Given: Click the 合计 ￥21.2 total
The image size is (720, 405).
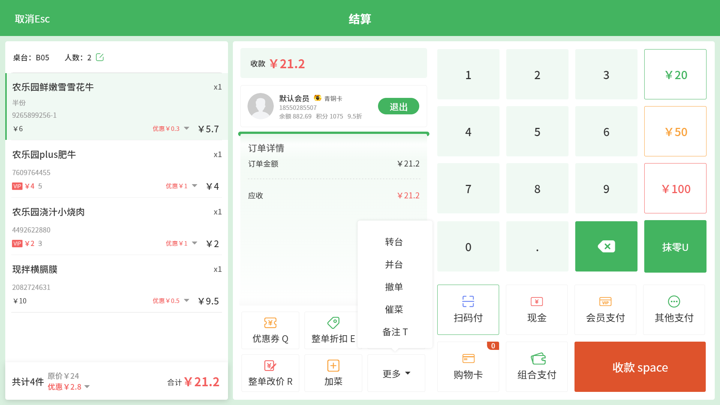Looking at the screenshot, I should pyautogui.click(x=193, y=382).
